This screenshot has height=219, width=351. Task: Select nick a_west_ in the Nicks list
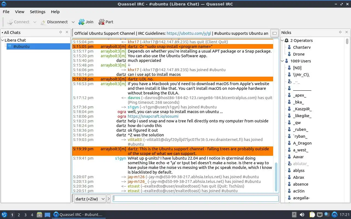[301, 150]
